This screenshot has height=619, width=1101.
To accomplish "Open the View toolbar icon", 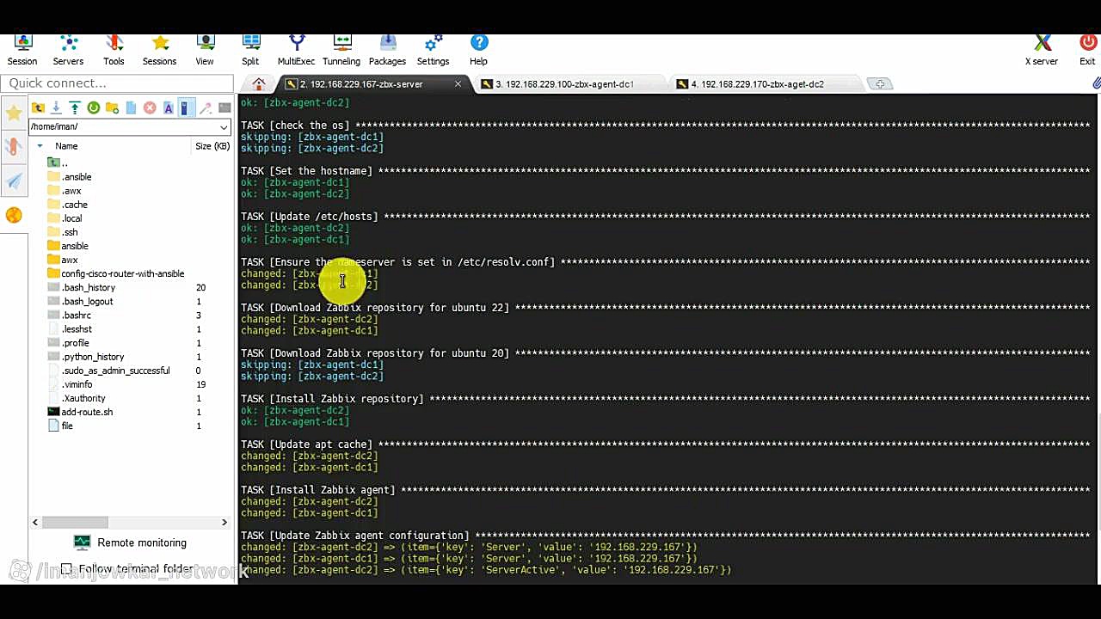I will pyautogui.click(x=205, y=51).
